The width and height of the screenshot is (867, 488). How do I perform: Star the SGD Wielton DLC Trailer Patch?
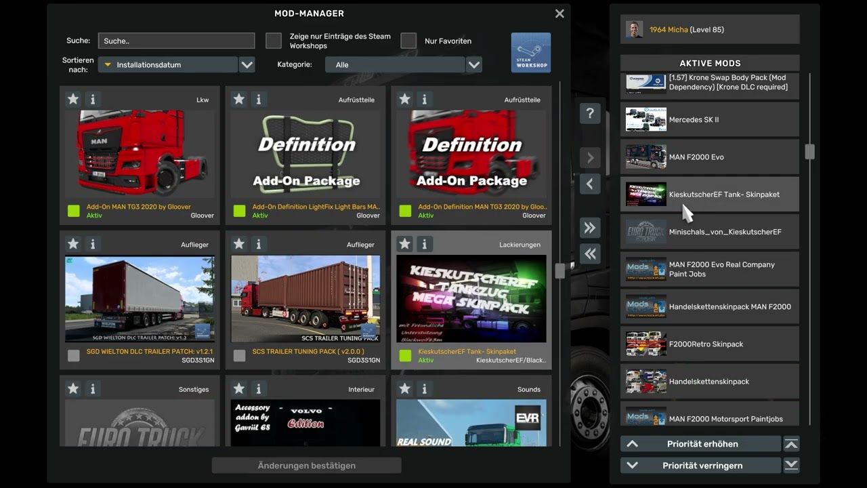[x=73, y=244]
